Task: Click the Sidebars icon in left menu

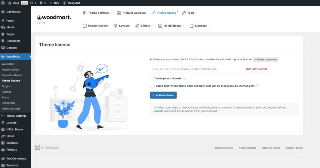Action: (x=3, y=143)
